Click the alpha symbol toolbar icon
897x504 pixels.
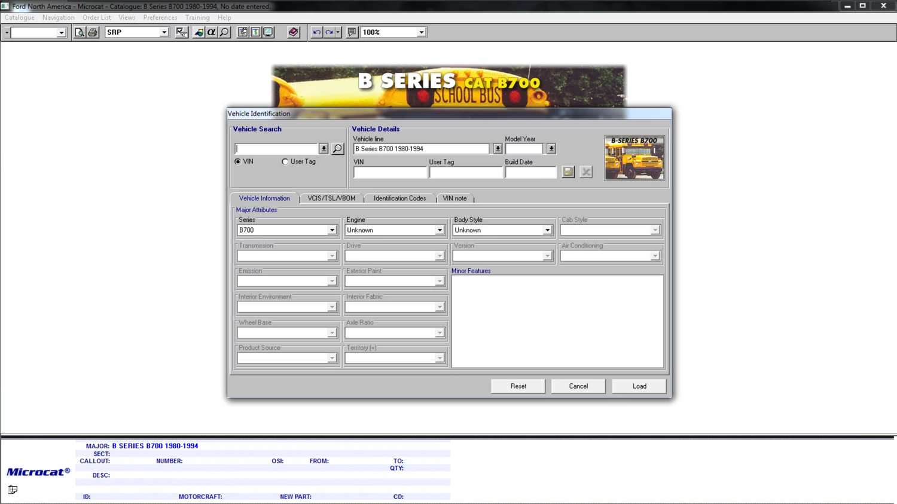[x=212, y=32]
